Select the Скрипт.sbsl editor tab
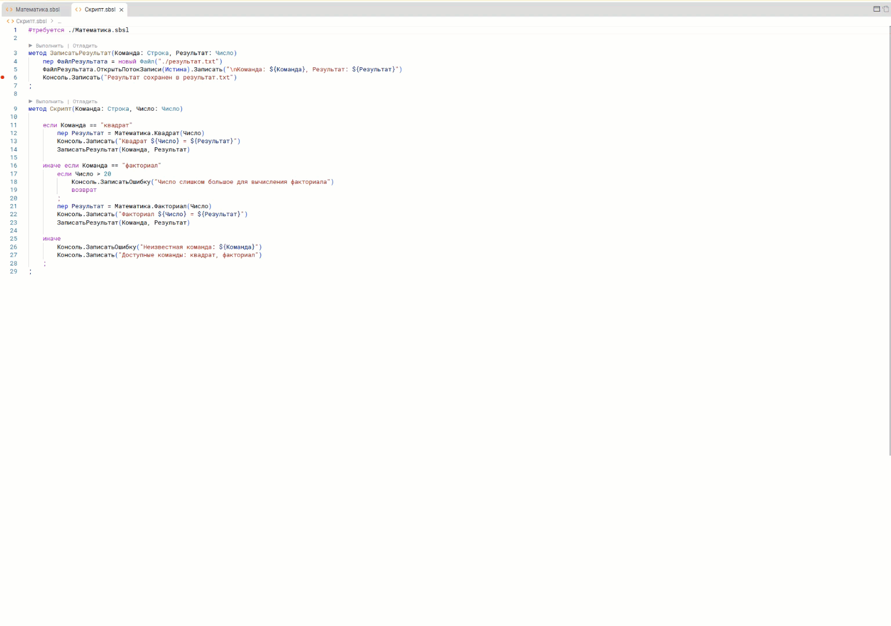Viewport: 891px width, 626px height. [x=100, y=9]
